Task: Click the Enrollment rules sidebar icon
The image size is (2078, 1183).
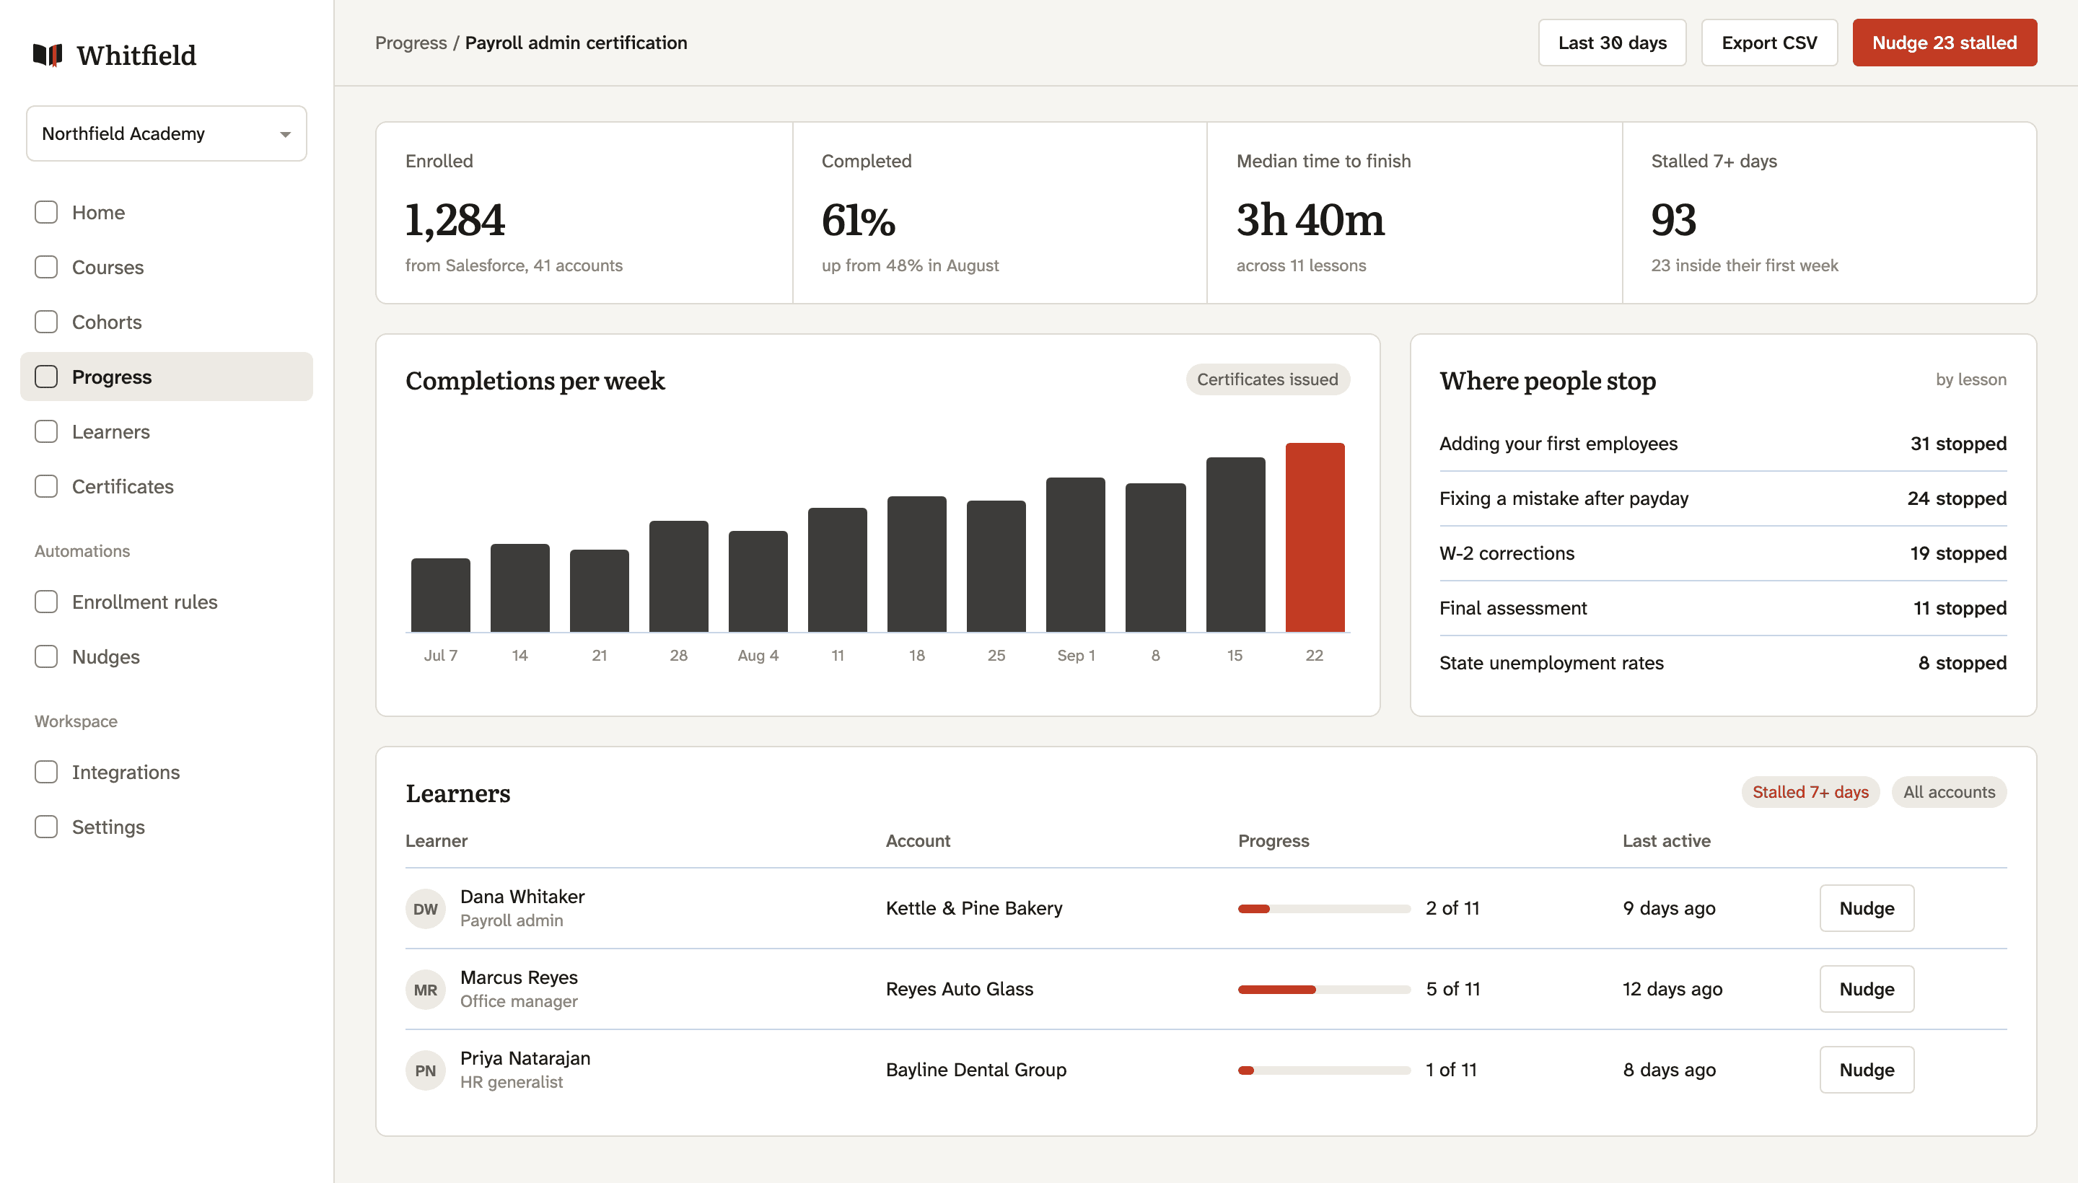Action: tap(46, 602)
